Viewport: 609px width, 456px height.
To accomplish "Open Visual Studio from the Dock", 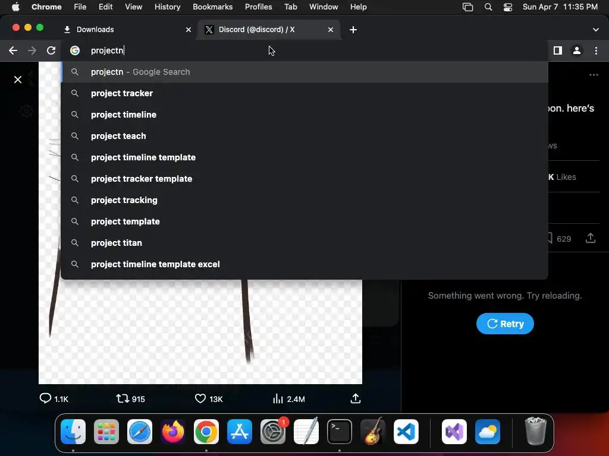I will point(454,432).
